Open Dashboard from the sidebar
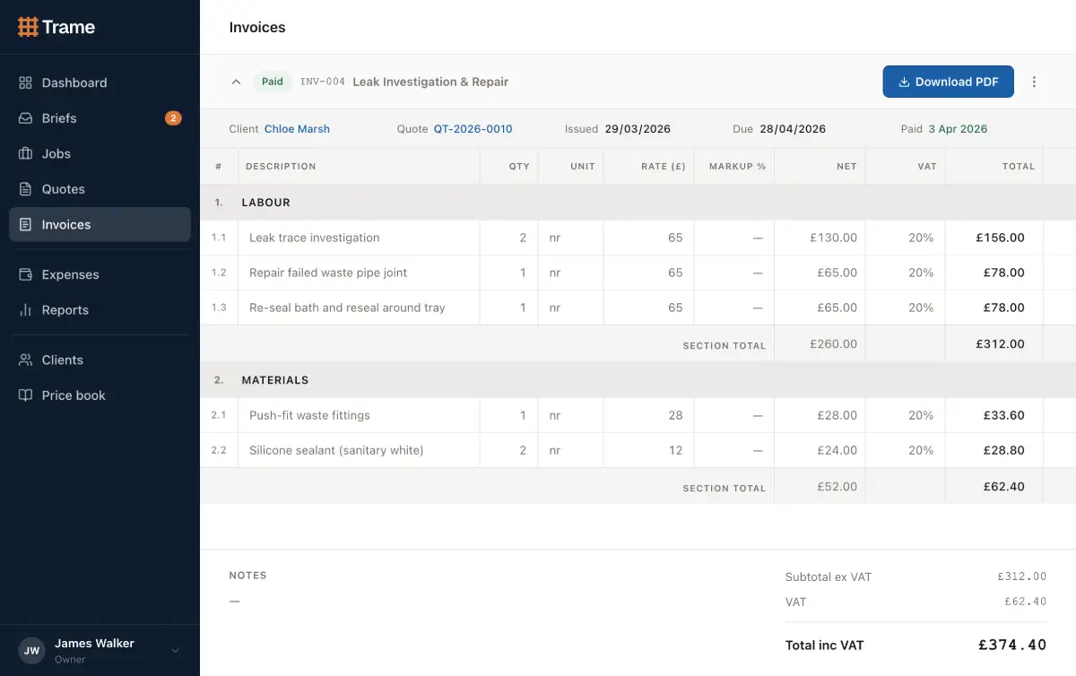Viewport: 1076px width, 676px height. coord(100,82)
